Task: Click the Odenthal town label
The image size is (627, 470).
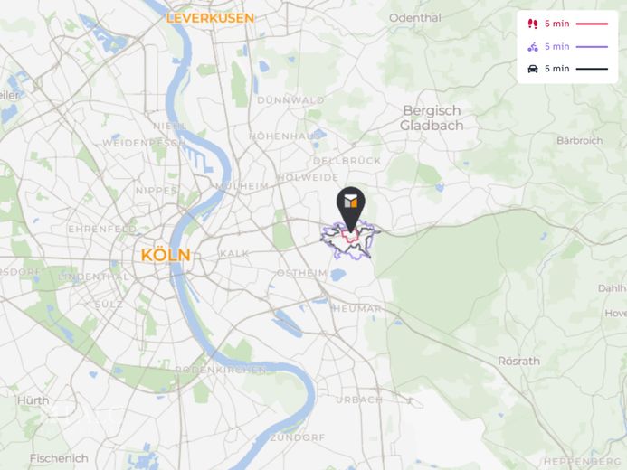Action: (415, 18)
